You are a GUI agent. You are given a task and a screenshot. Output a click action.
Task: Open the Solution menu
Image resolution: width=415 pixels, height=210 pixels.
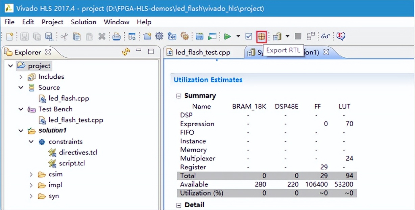(x=83, y=22)
